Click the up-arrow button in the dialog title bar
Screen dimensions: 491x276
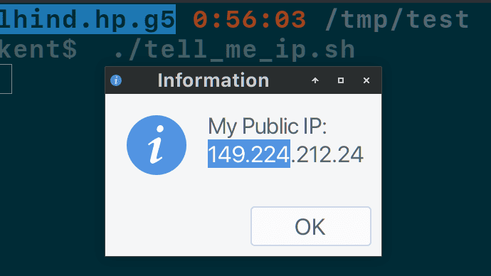315,80
